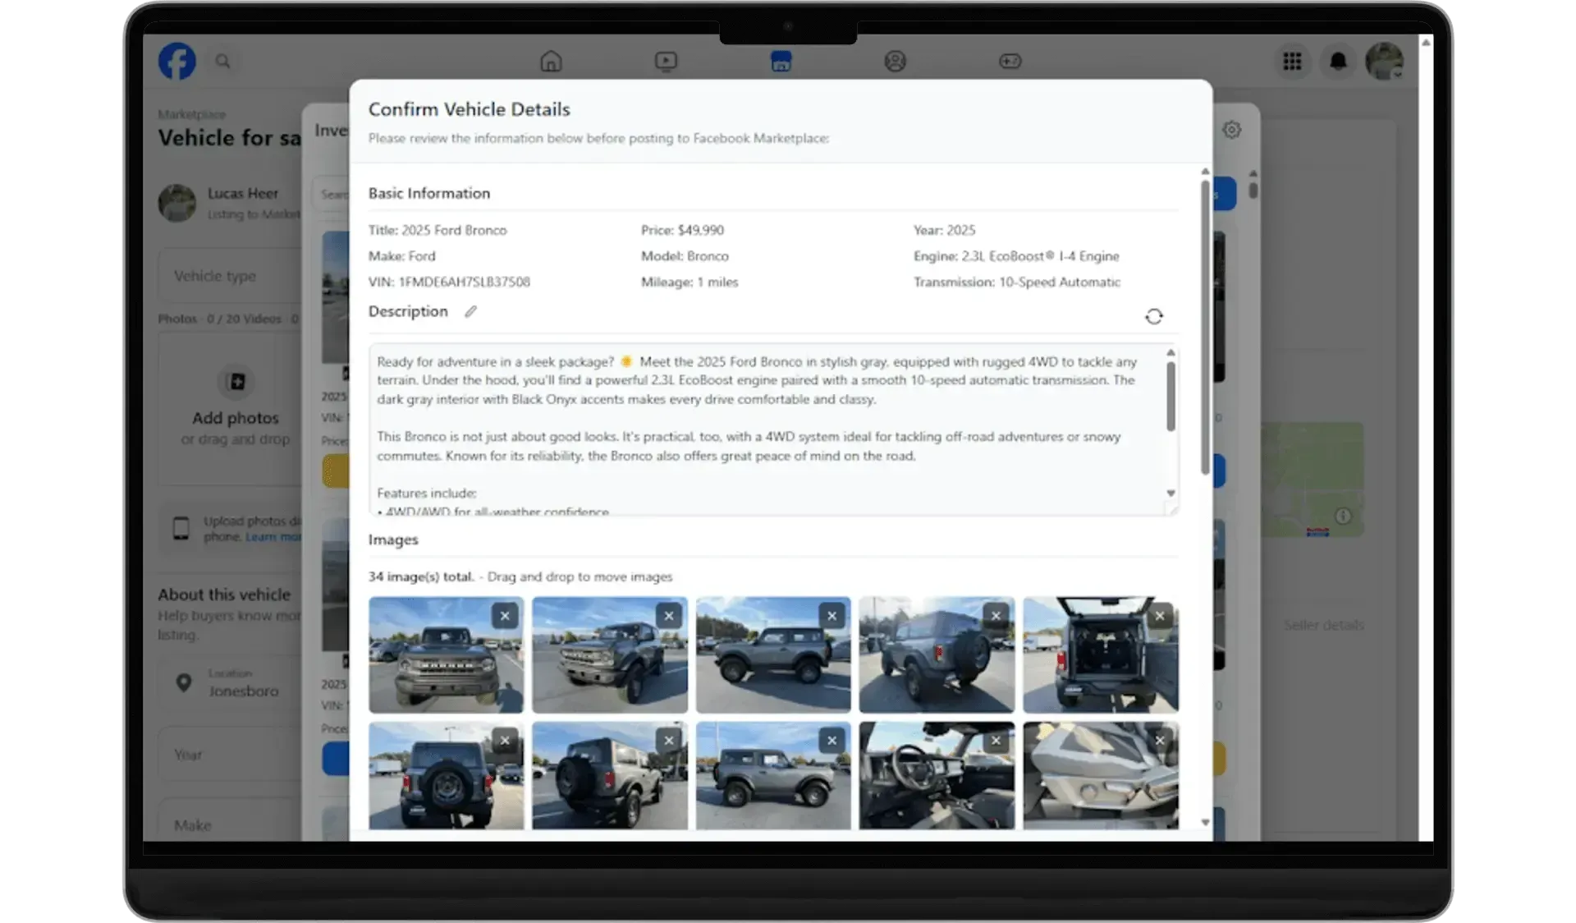Click the description box scrollbar thumb

1171,396
